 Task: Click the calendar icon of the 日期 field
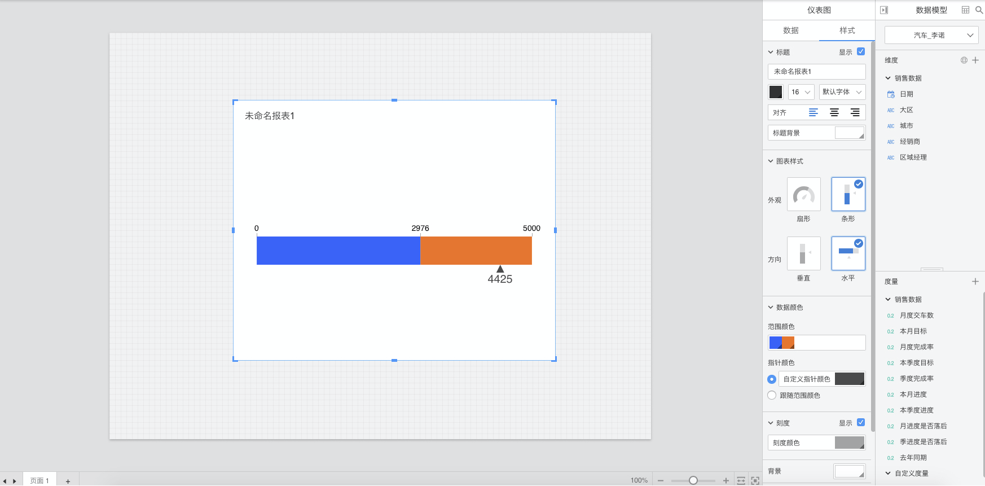point(891,94)
